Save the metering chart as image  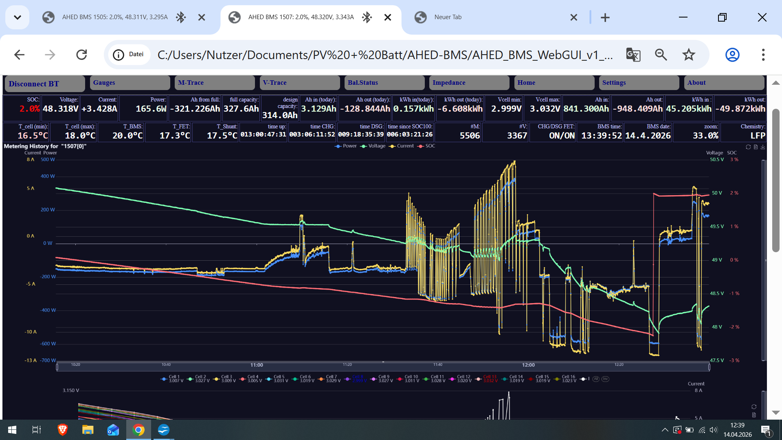tap(763, 147)
